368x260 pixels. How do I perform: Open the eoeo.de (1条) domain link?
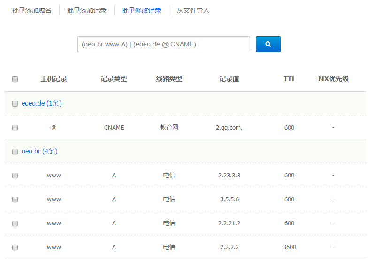coord(41,103)
